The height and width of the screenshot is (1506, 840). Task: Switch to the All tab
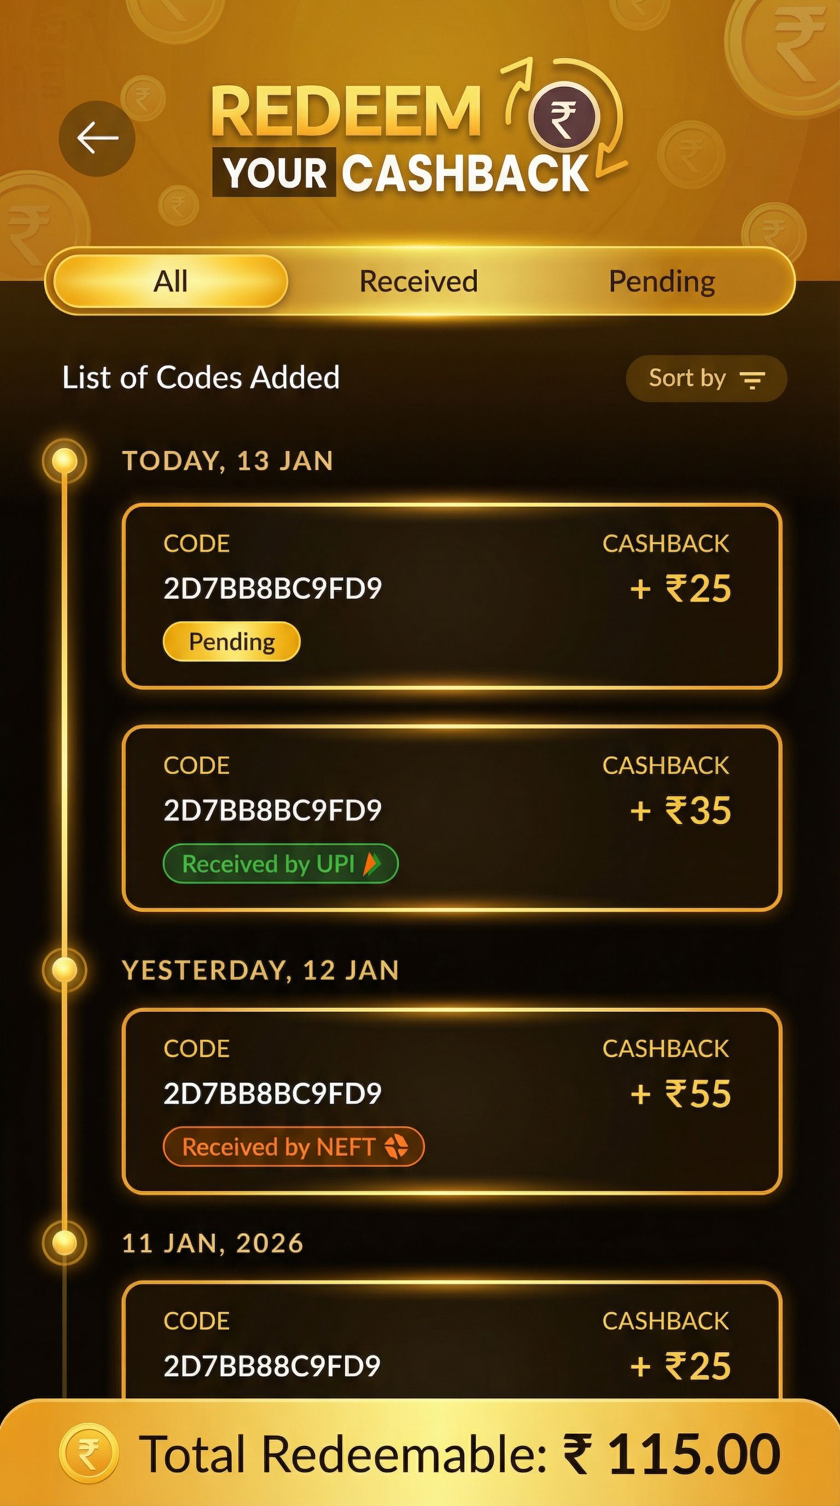point(170,281)
